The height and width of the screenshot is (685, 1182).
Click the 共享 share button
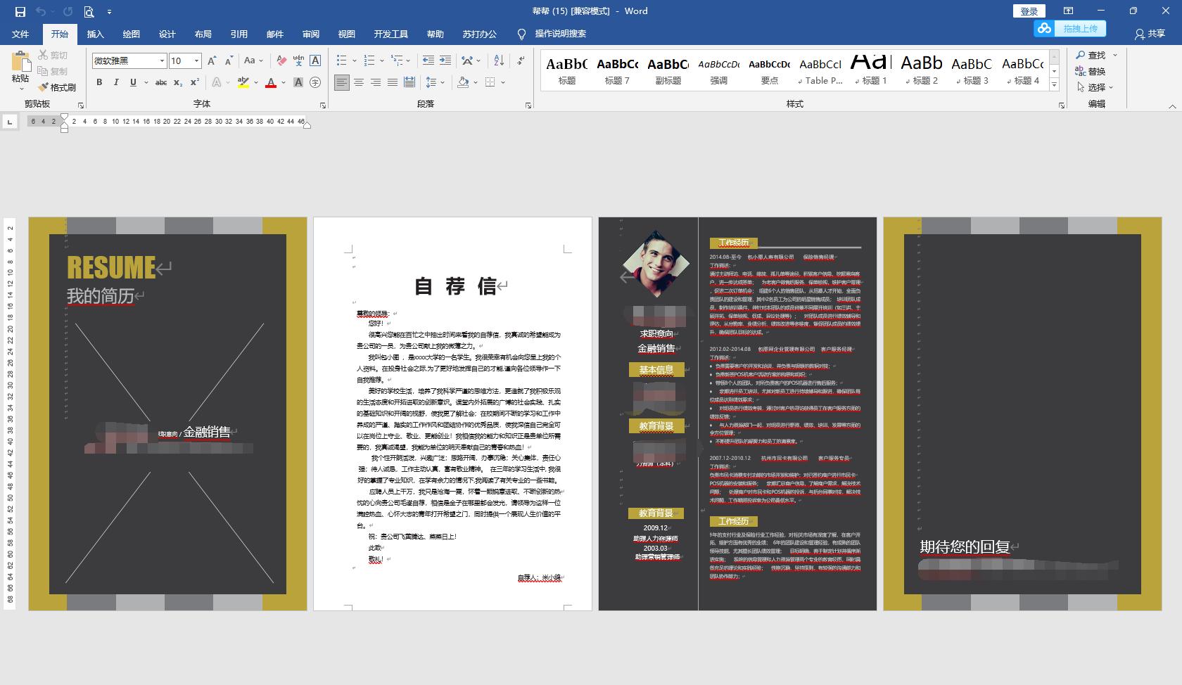click(1150, 34)
